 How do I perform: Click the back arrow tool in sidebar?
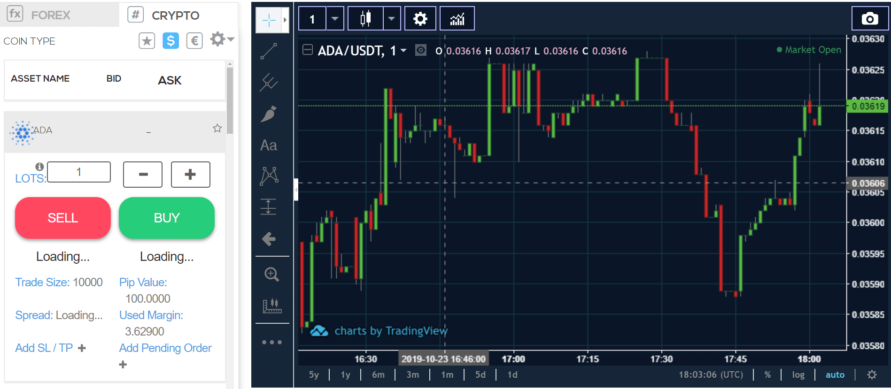pyautogui.click(x=269, y=239)
